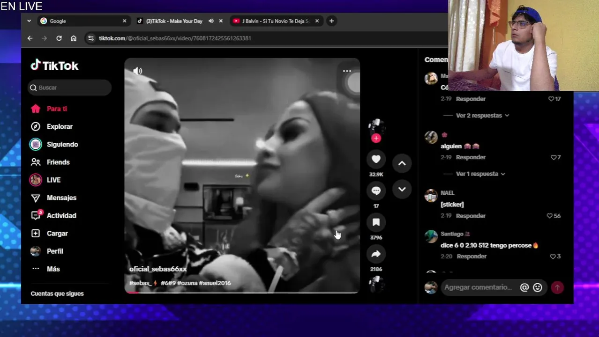The width and height of the screenshot is (599, 337).
Task: Like NAEL's comment with 56 likes
Action: coord(549,216)
